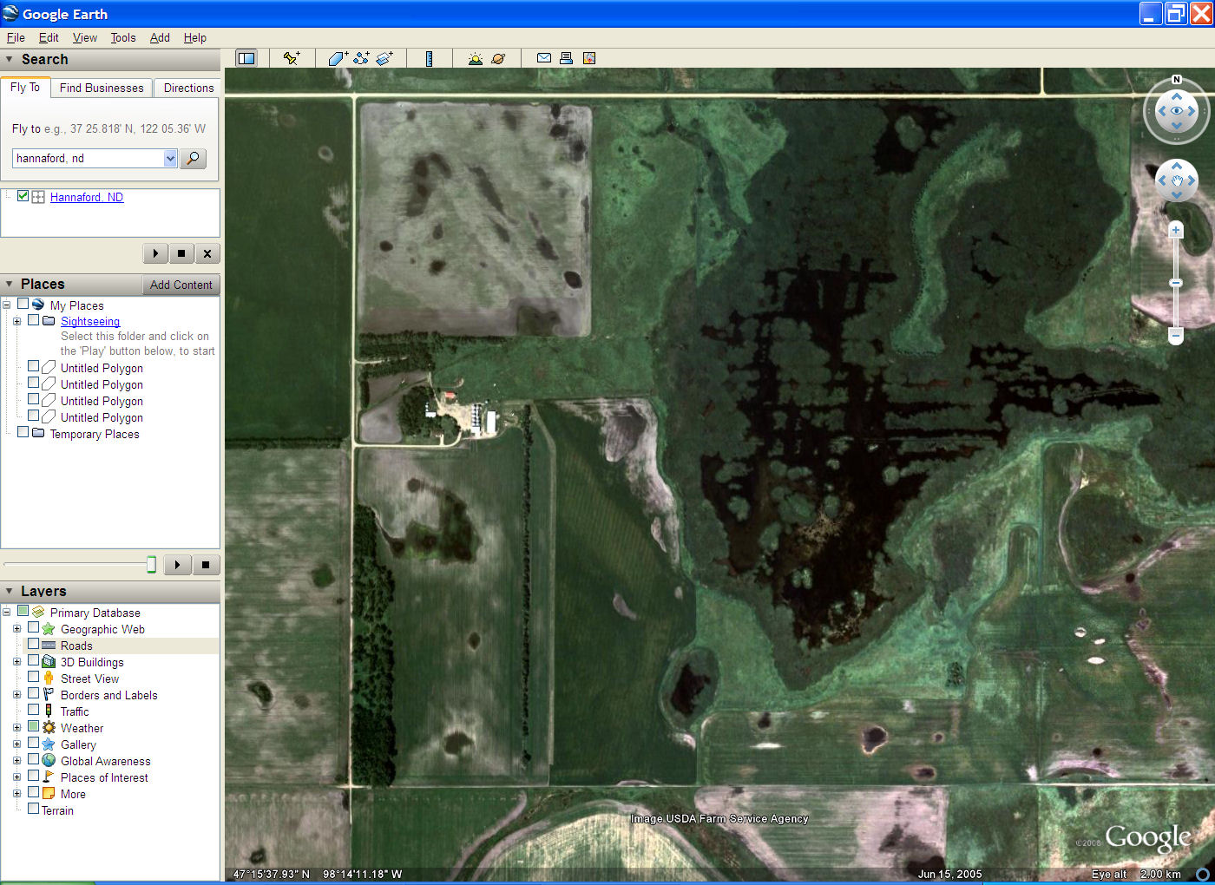This screenshot has width=1215, height=885.
Task: Toggle sunlight across landscape icon
Action: pyautogui.click(x=475, y=58)
